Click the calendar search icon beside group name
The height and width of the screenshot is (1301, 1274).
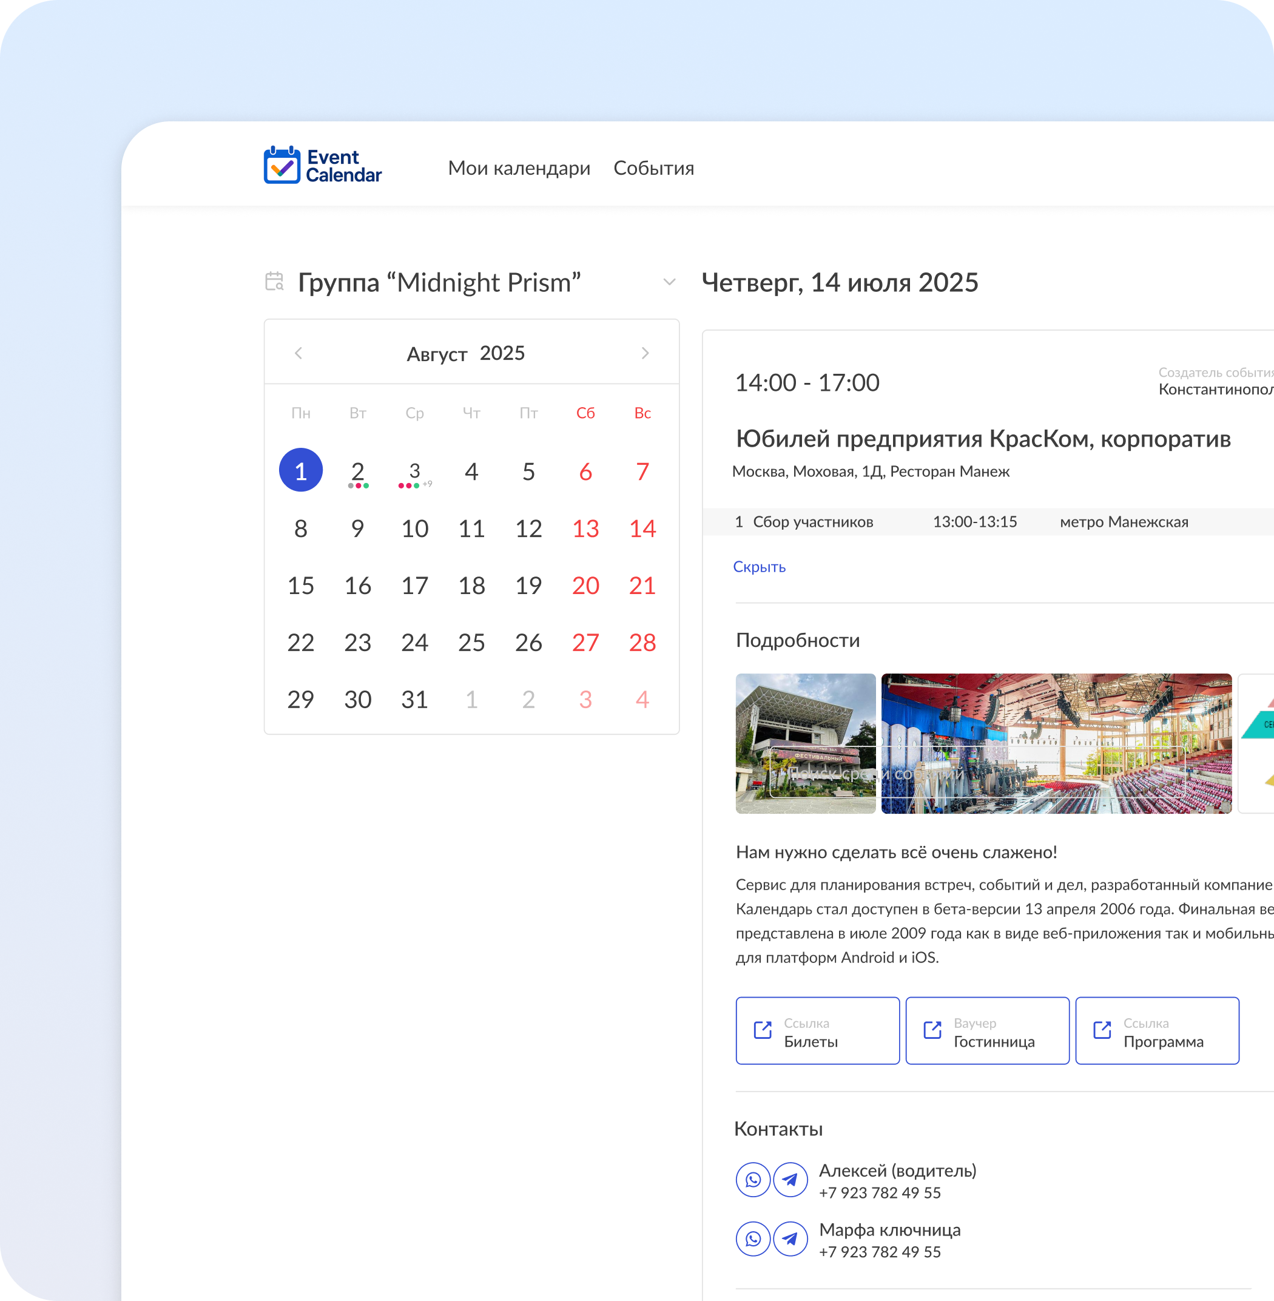[x=274, y=282]
